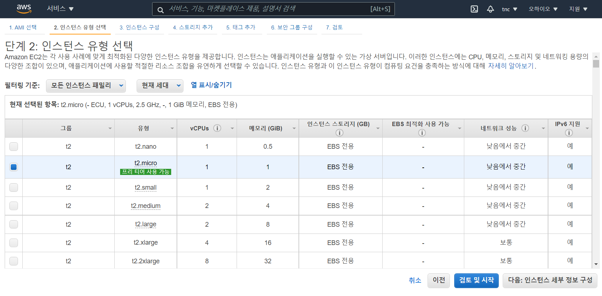Show info for EBS optimized column

(422, 133)
